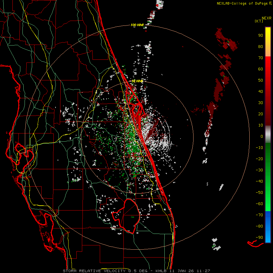This screenshot has width=273, height=273.
Task: Click the -40 scale value
Action: [x=259, y=181]
